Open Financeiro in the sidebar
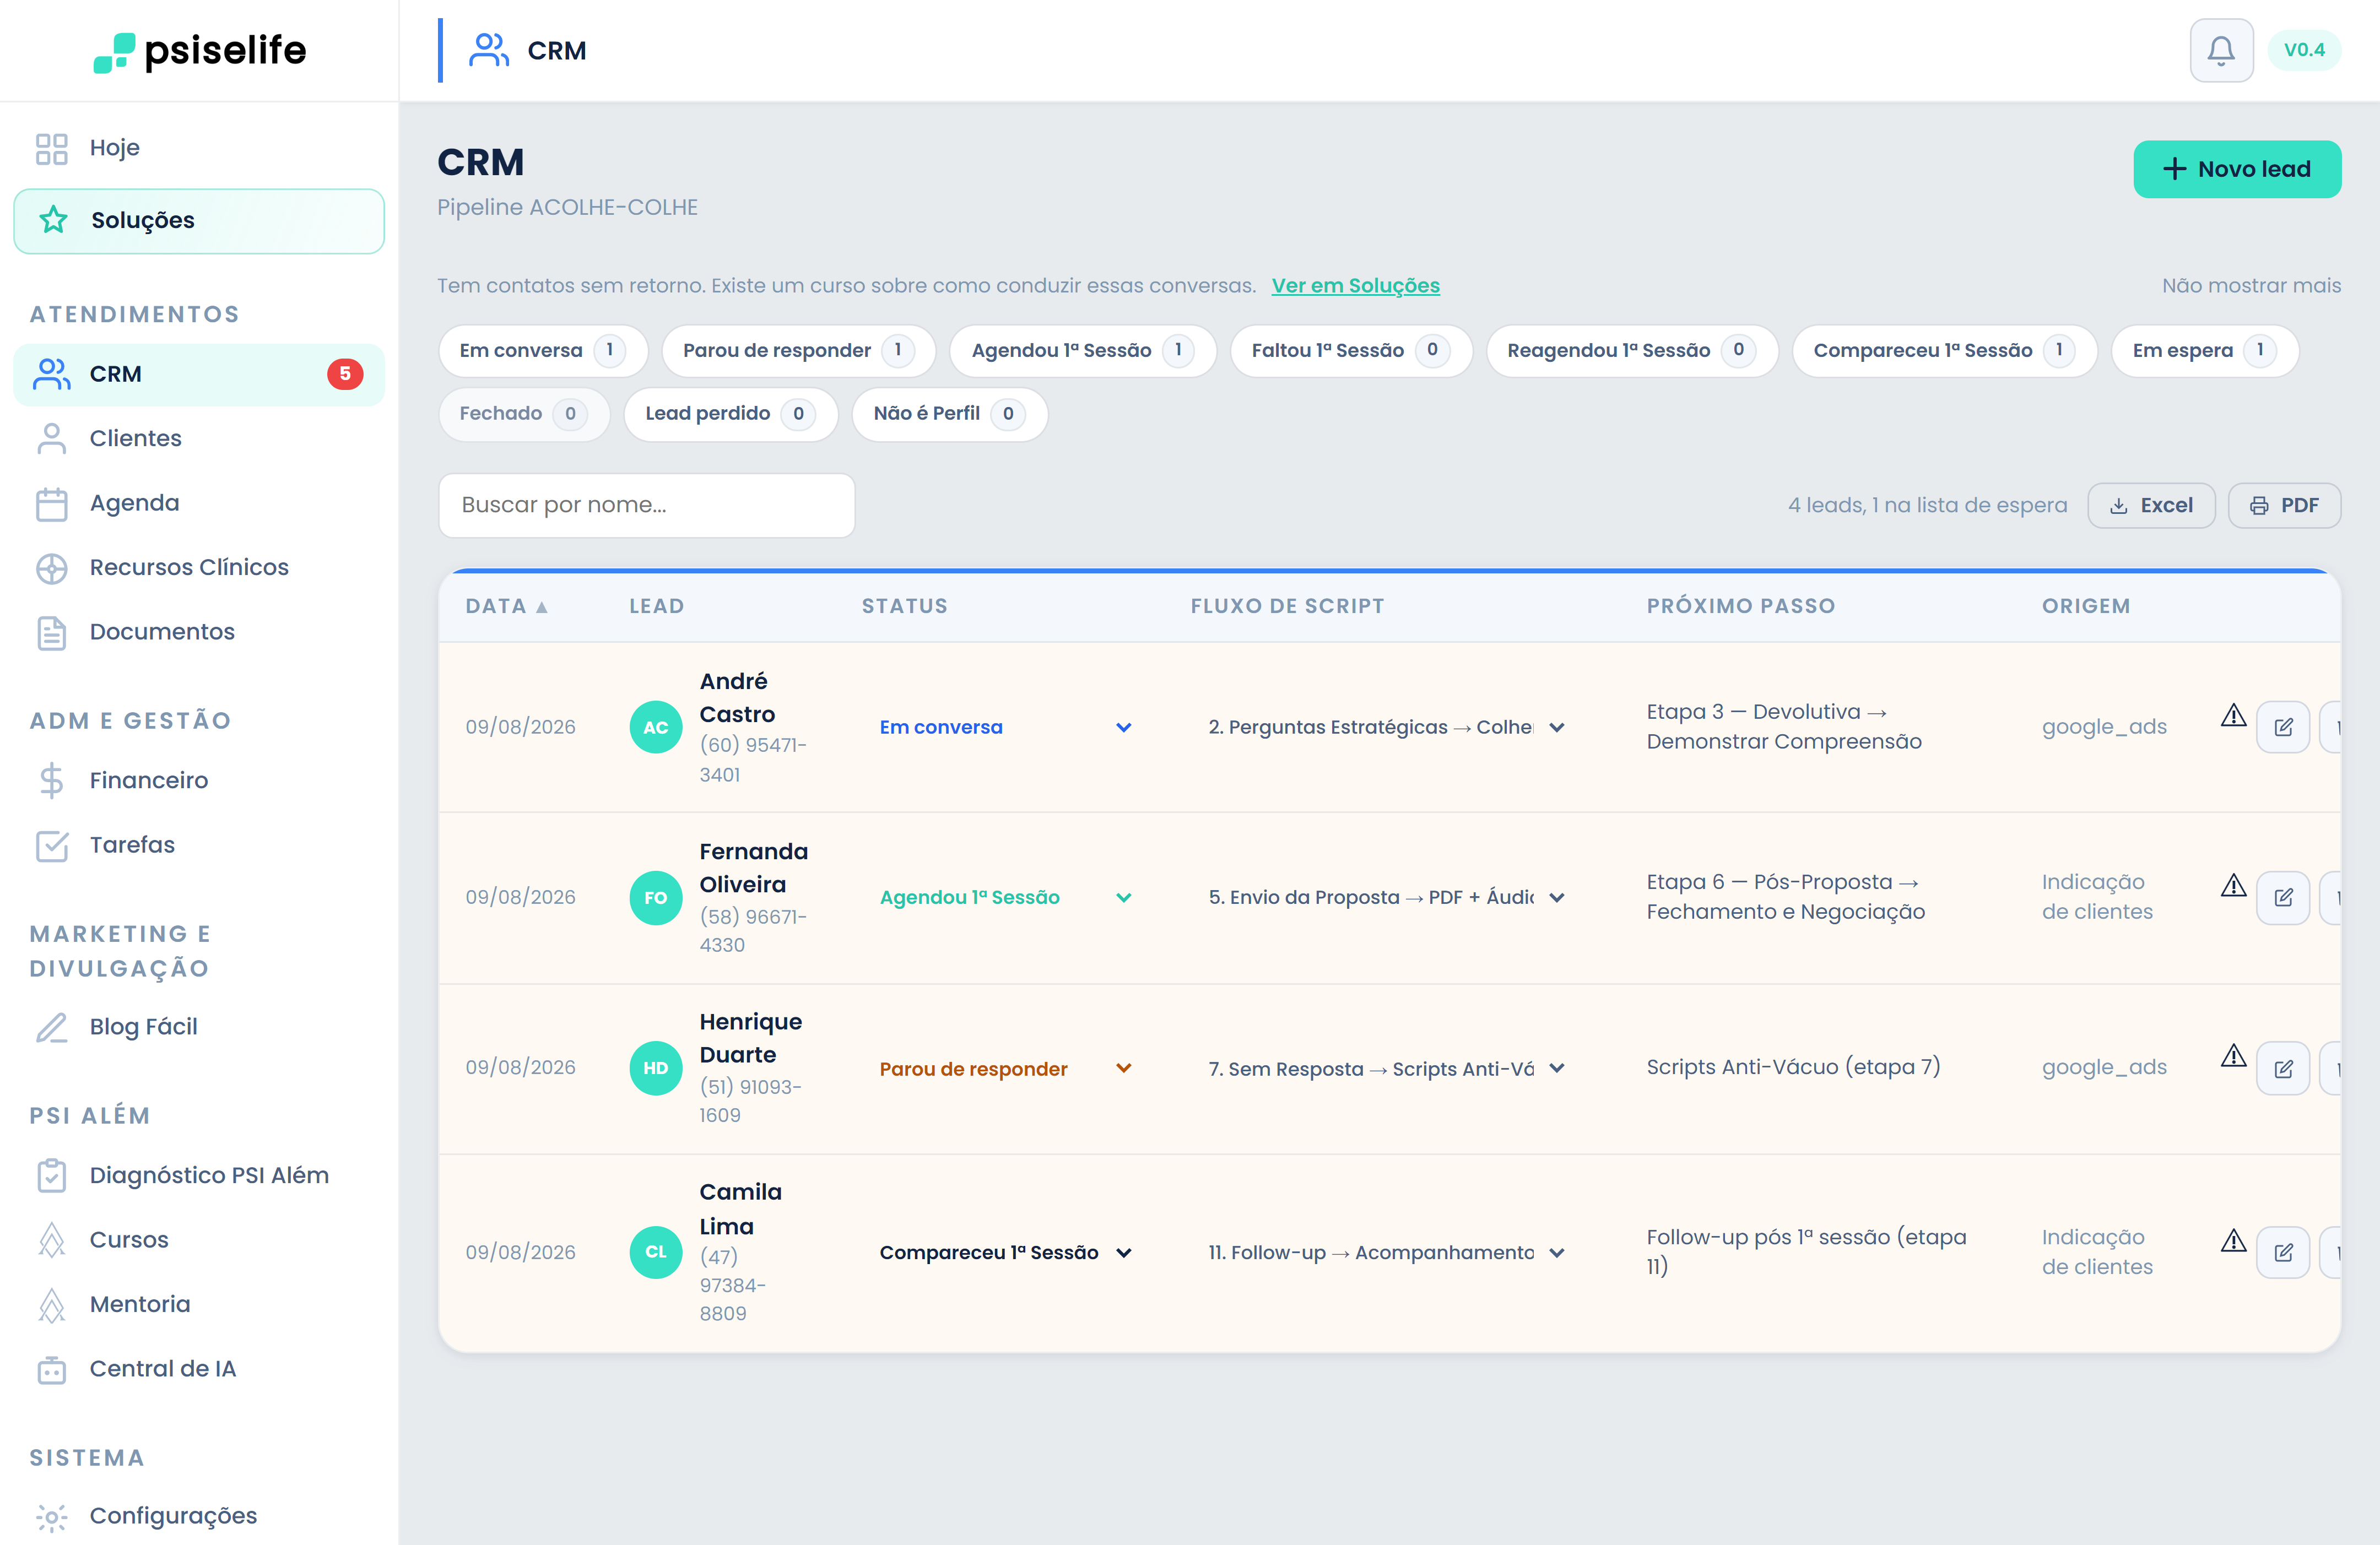The image size is (2380, 1545). [x=199, y=780]
